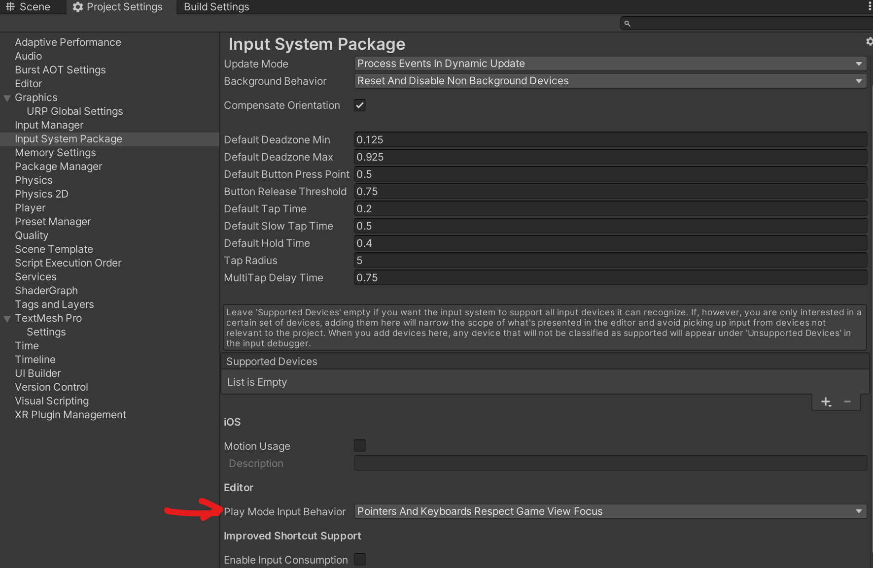
Task: Enable the Motion Usage checkbox
Action: (x=360, y=446)
